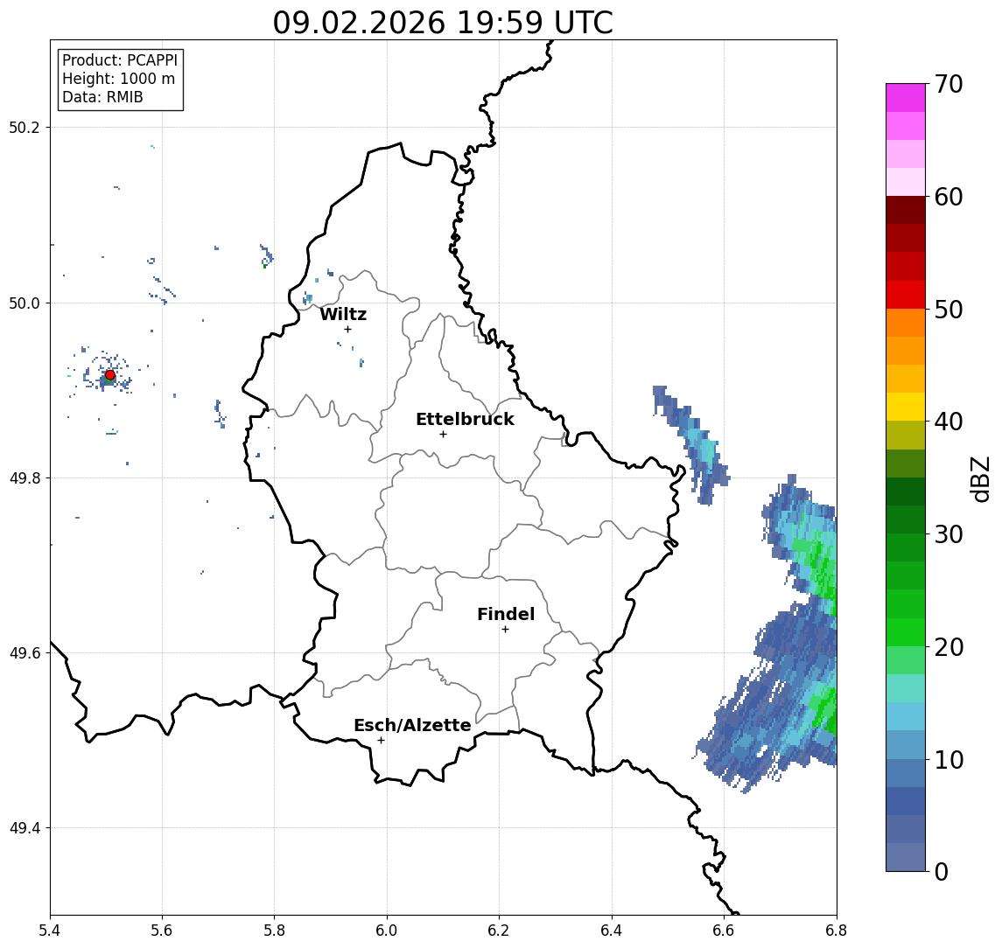Click latitude axis label 49.6
The height and width of the screenshot is (948, 1002).
[x=24, y=653]
